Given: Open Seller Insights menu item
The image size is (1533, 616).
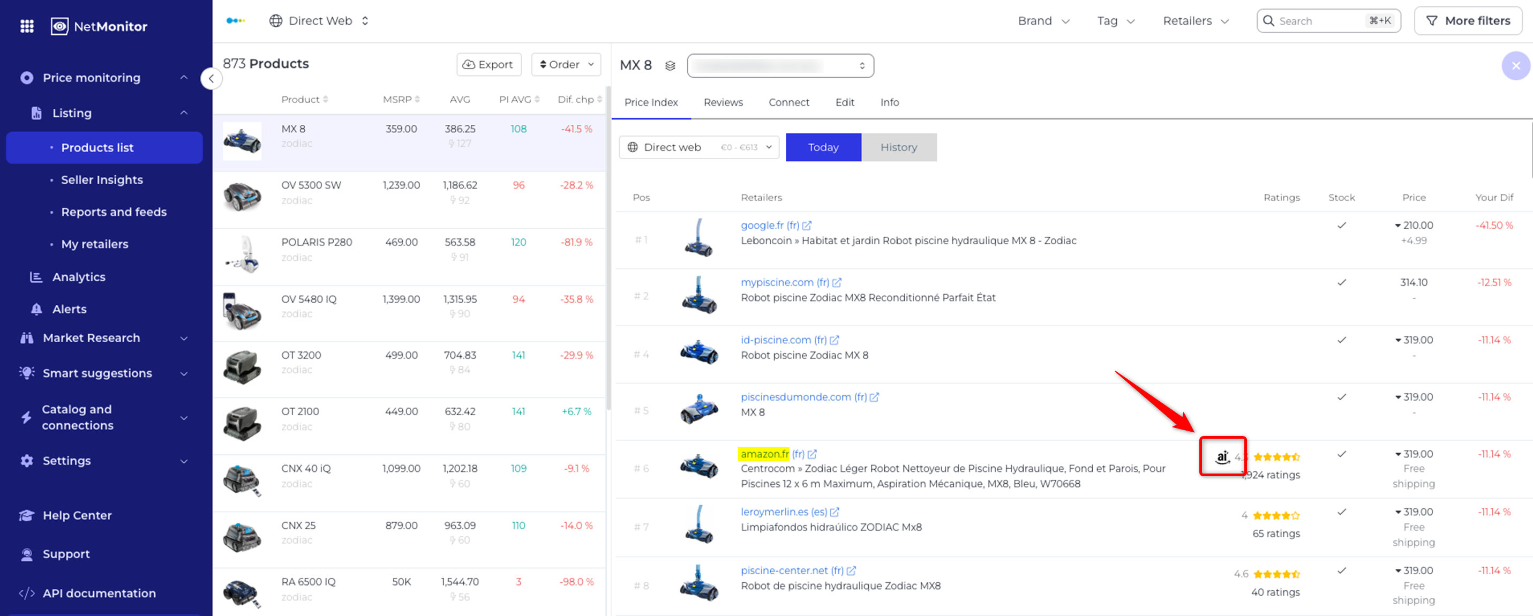Looking at the screenshot, I should [102, 180].
